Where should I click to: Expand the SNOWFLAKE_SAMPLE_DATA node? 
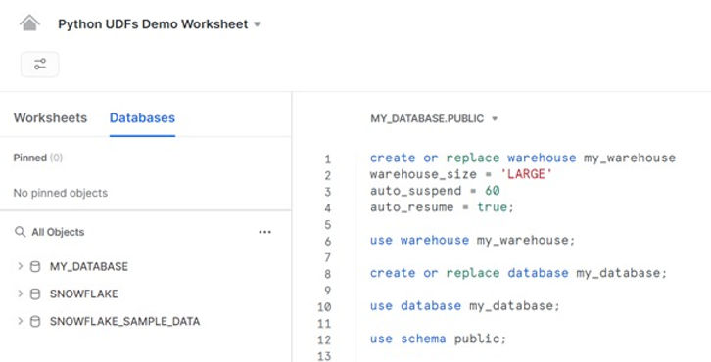click(x=20, y=321)
